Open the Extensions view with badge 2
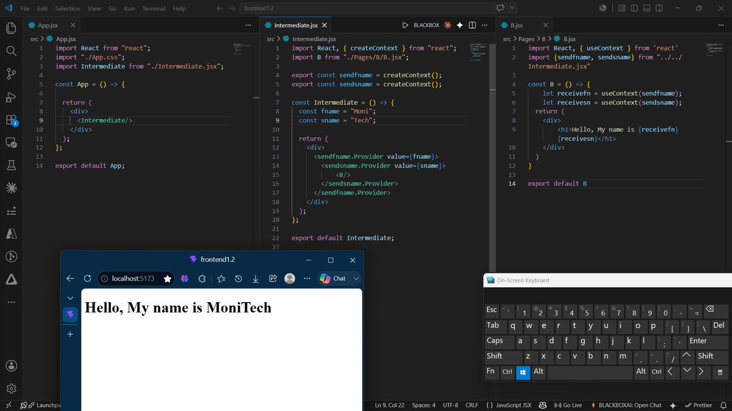732x411 pixels. 11,120
